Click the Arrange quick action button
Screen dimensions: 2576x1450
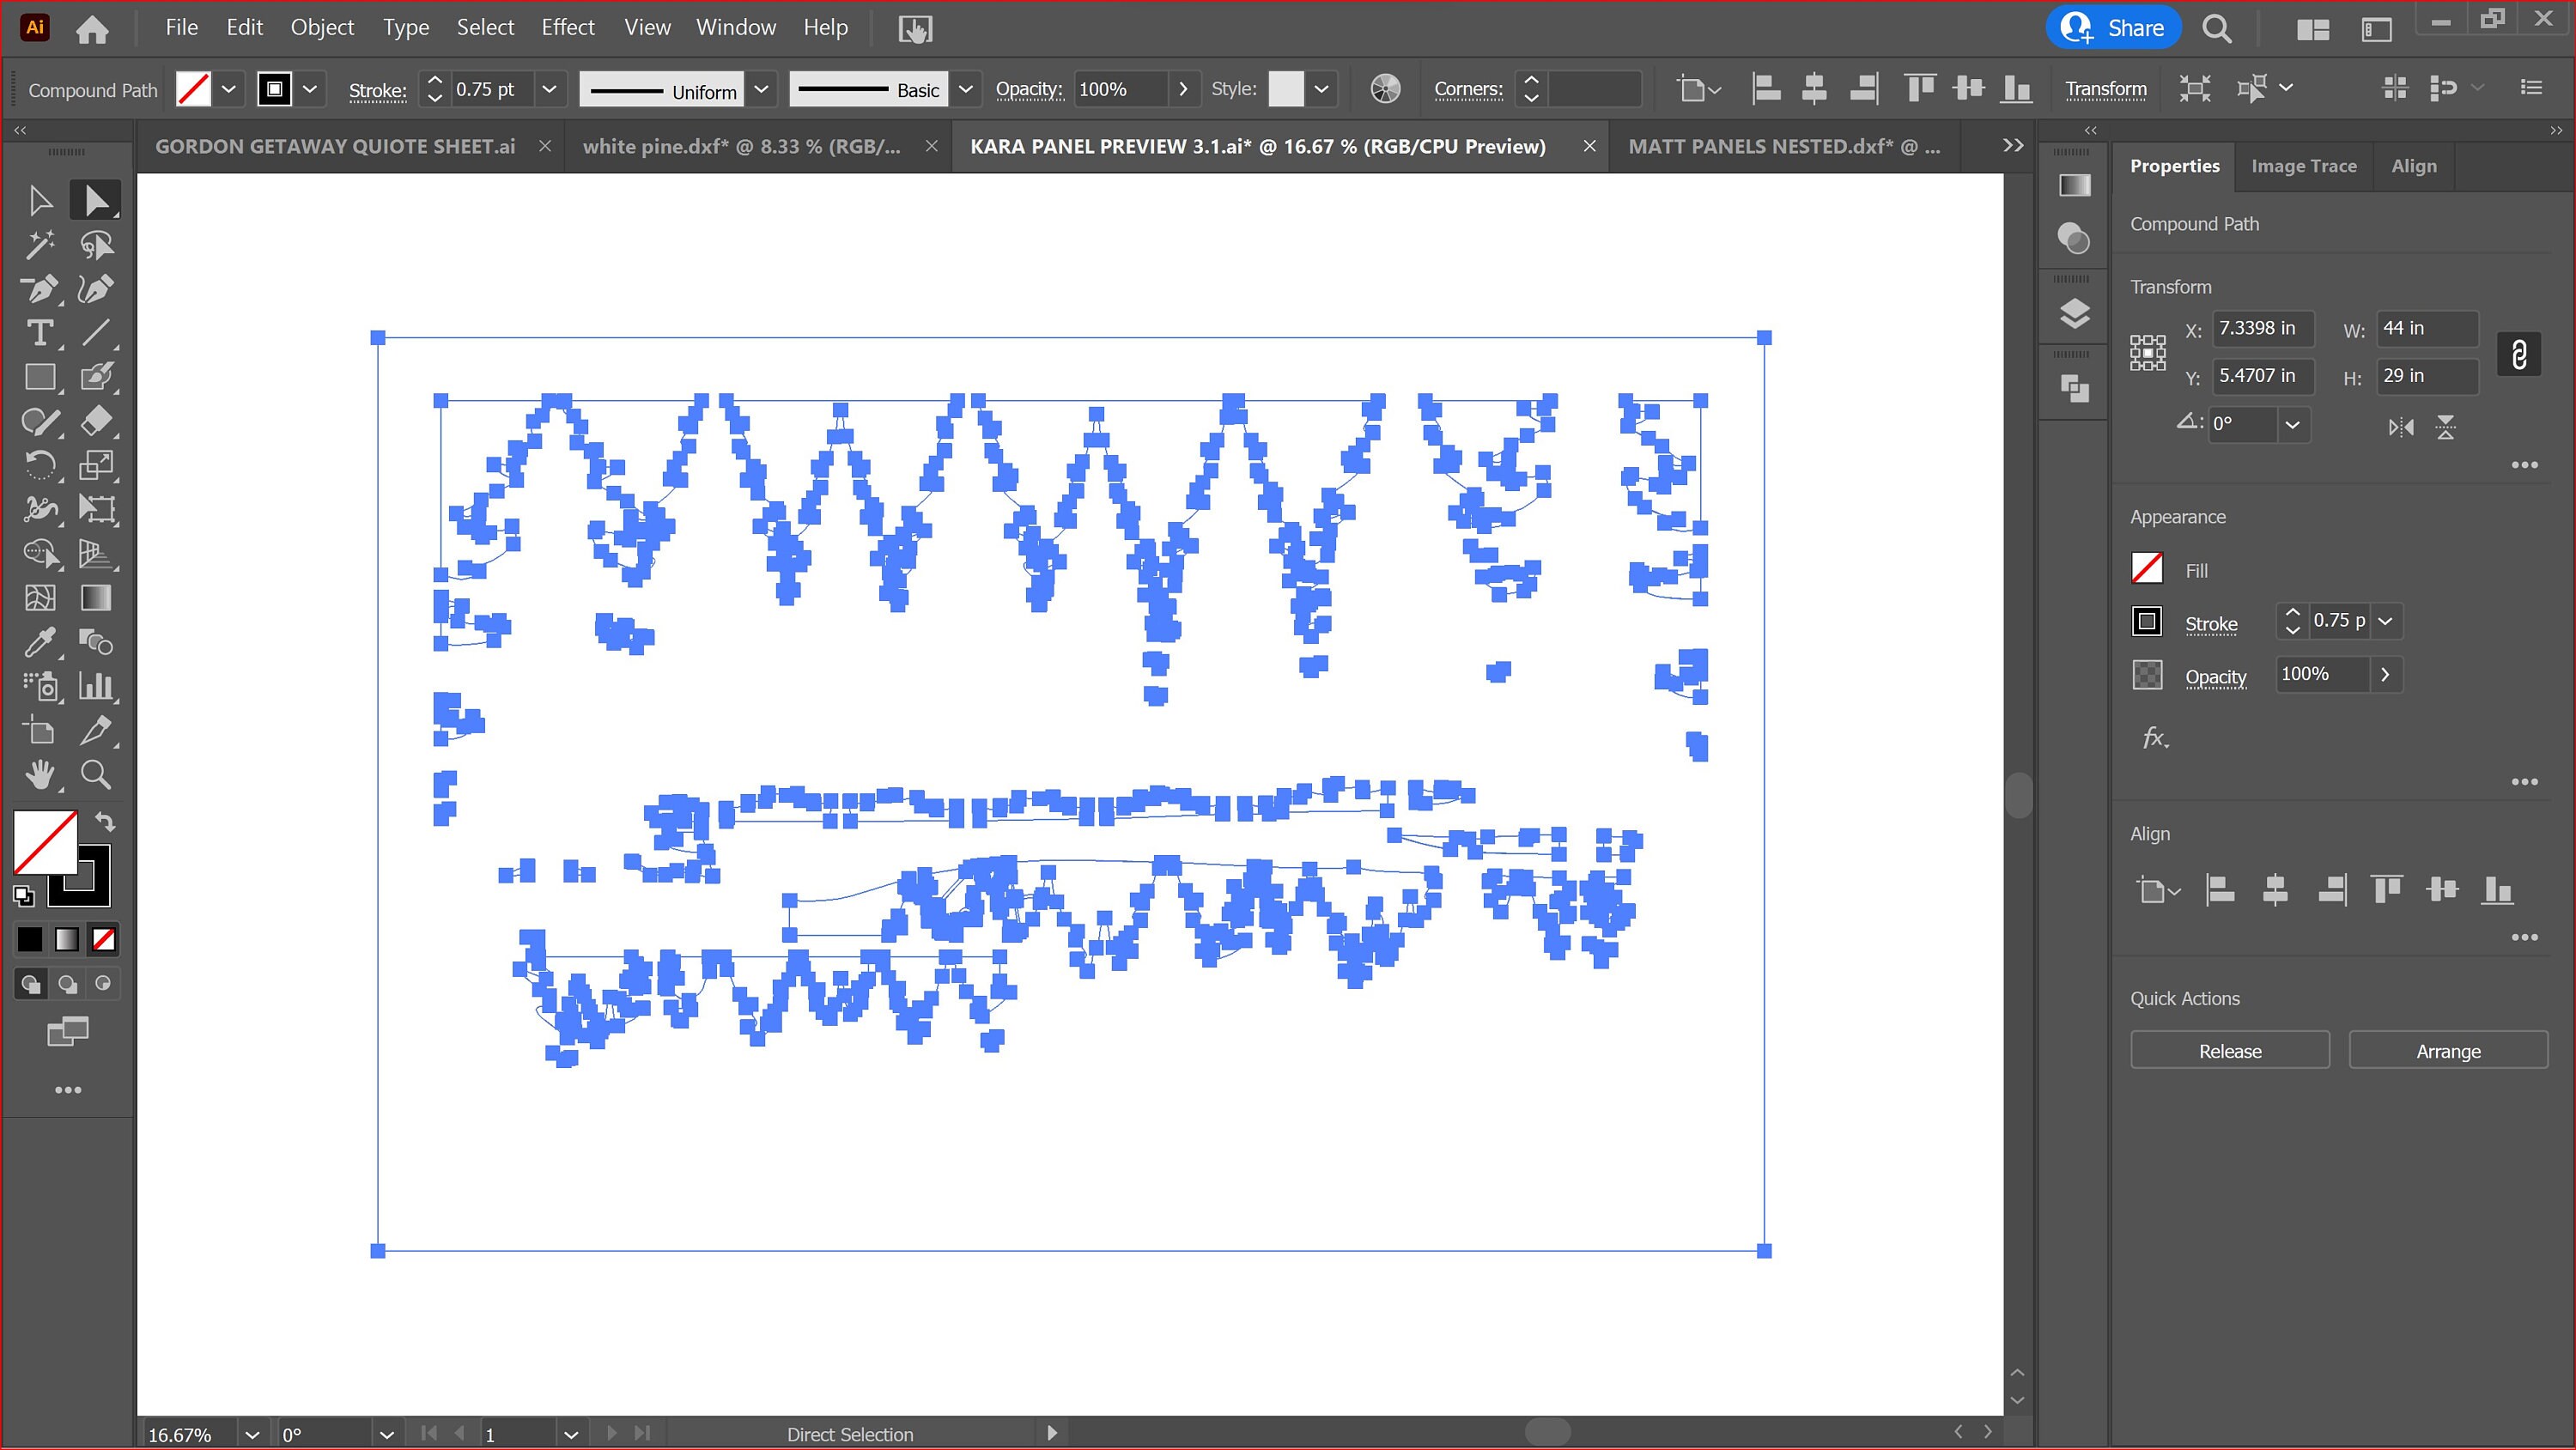coord(2448,1050)
